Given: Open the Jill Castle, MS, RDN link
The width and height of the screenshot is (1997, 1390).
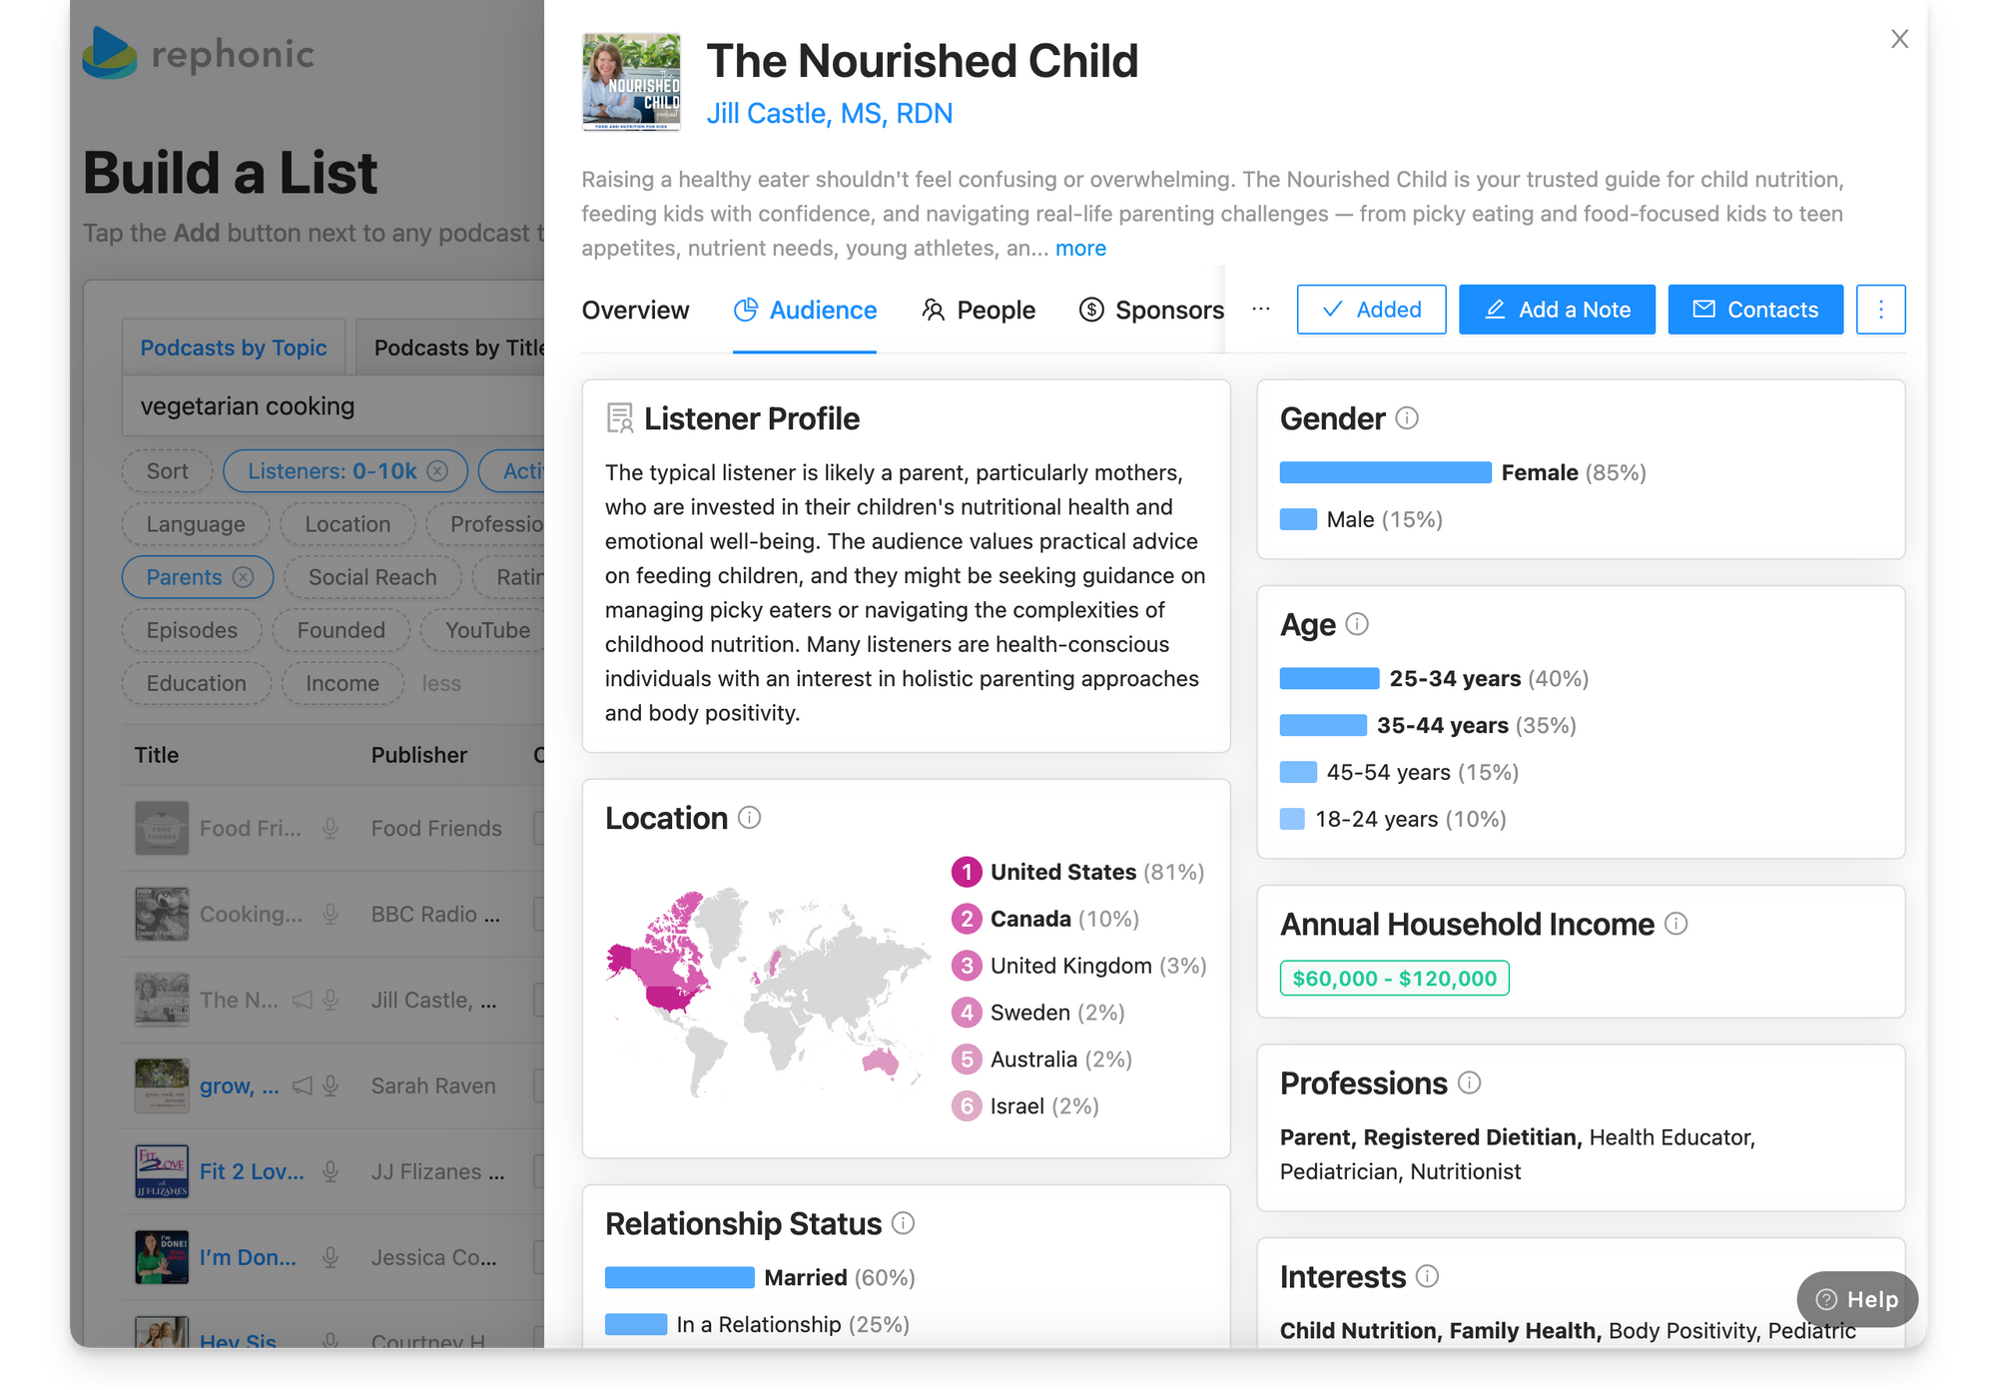Looking at the screenshot, I should pyautogui.click(x=830, y=113).
